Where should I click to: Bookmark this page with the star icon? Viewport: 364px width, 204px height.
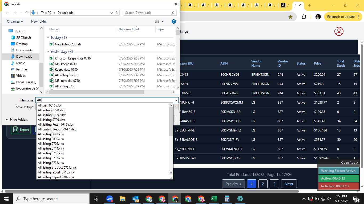[290, 17]
